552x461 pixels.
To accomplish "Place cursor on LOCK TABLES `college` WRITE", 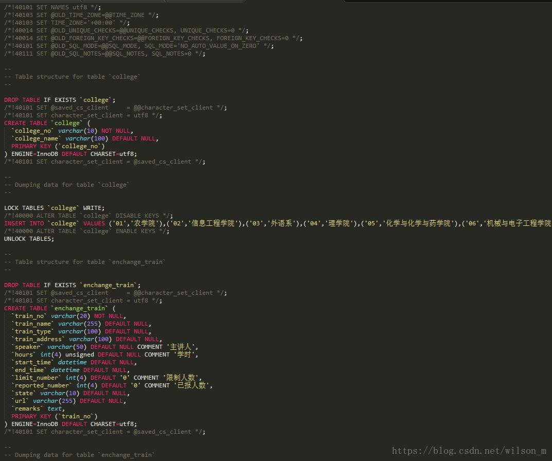I will click(54, 208).
